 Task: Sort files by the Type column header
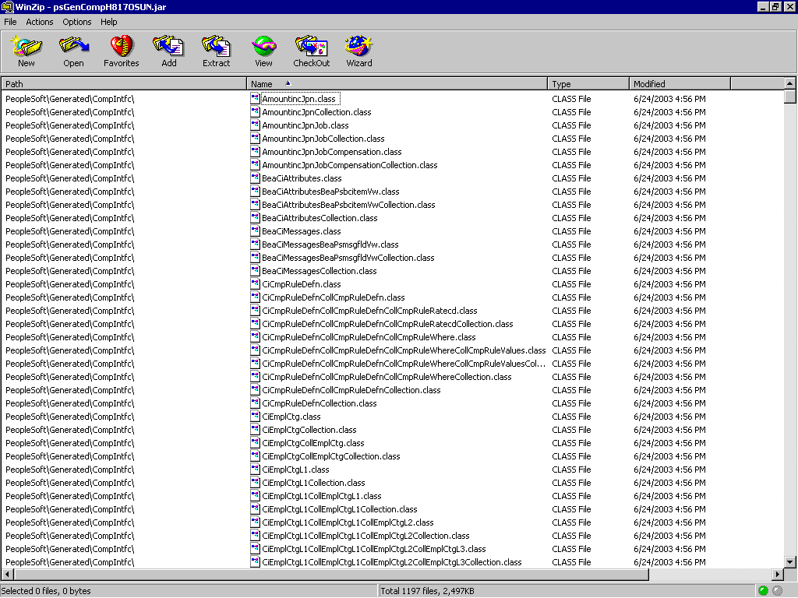click(x=588, y=83)
